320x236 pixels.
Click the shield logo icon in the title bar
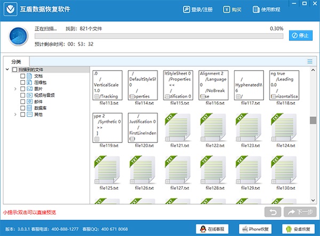pos(11,9)
